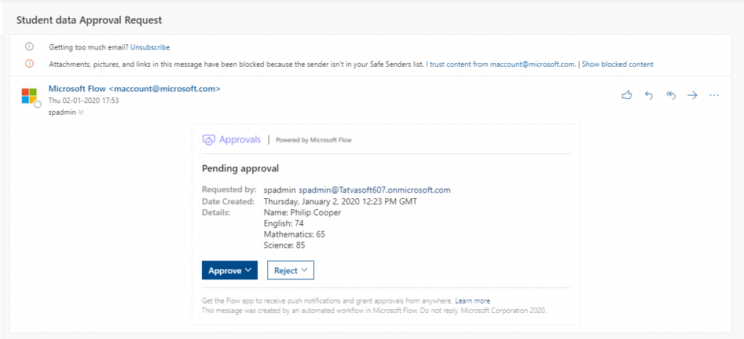Click the Learn more link
The image size is (744, 339).
click(472, 301)
